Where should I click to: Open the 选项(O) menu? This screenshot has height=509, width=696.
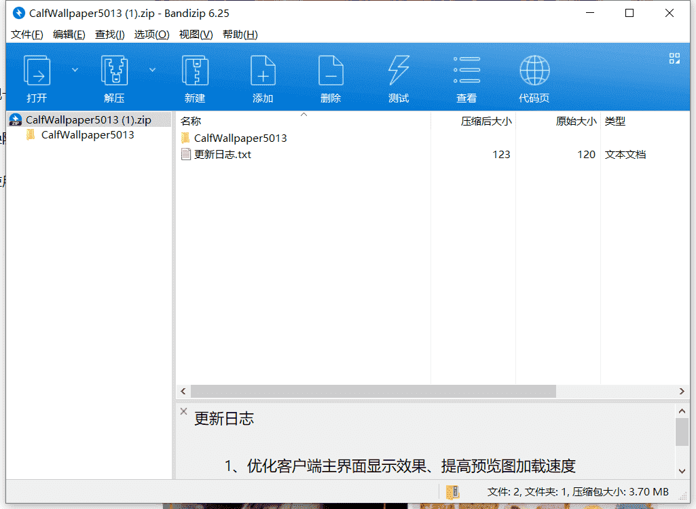pos(152,35)
